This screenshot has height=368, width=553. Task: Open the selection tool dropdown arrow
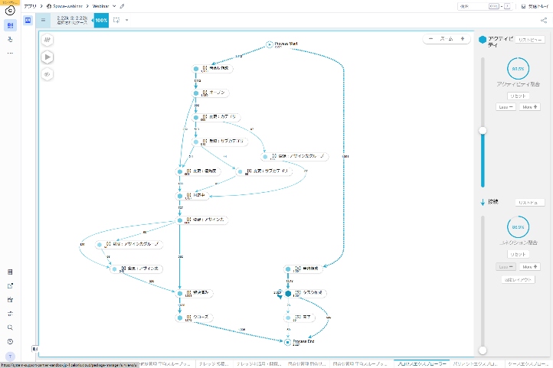127,21
